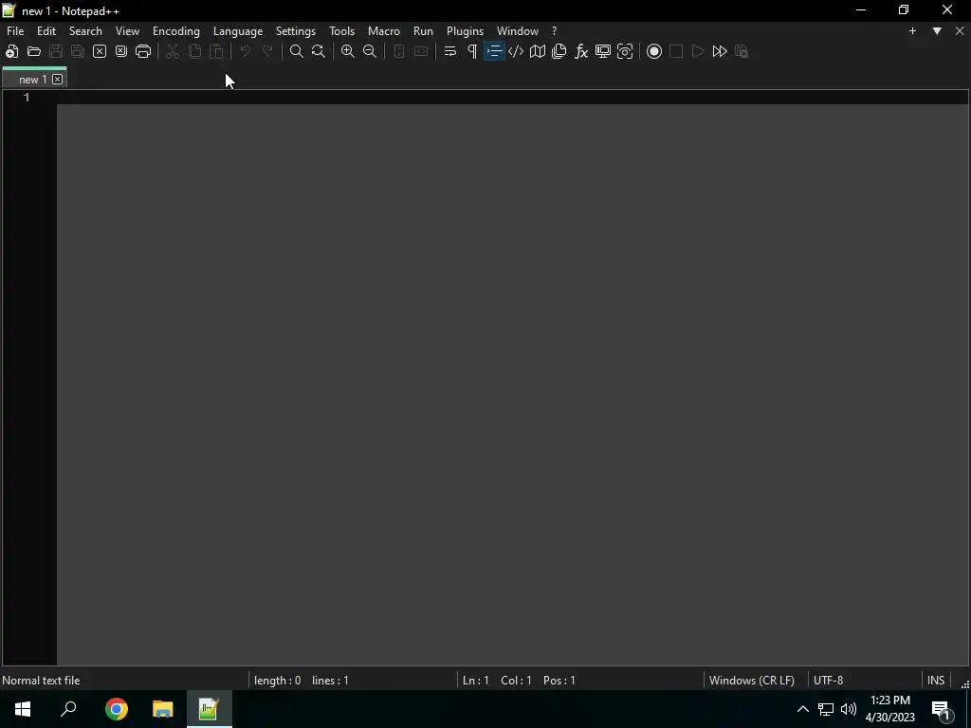971x728 pixels.
Task: Open the Document Map icon
Action: (x=538, y=51)
